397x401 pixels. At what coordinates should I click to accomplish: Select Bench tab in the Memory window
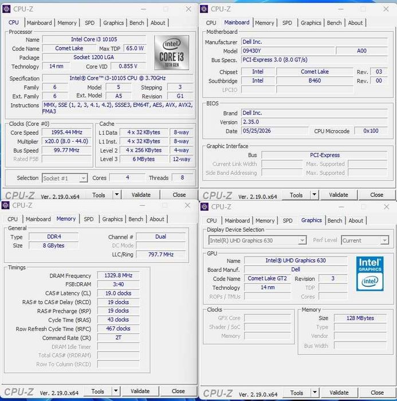point(136,219)
